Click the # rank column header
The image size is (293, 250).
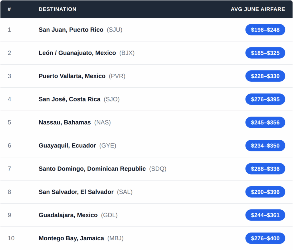click(9, 9)
